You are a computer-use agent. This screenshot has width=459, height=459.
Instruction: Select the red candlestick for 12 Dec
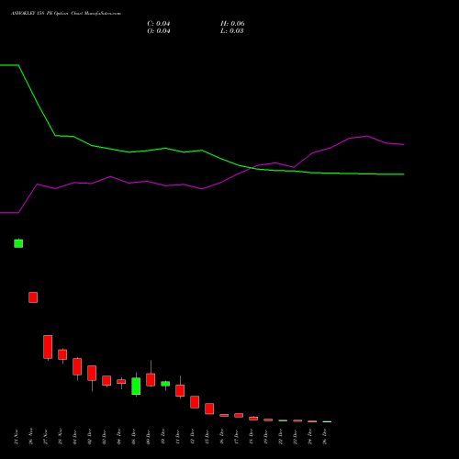(195, 402)
